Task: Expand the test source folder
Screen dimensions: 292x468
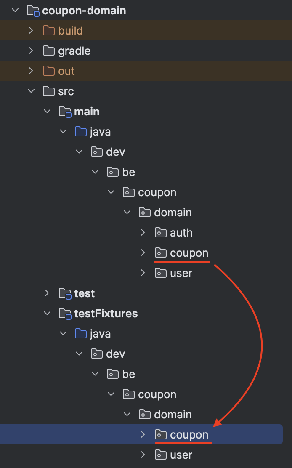Action: [x=47, y=293]
